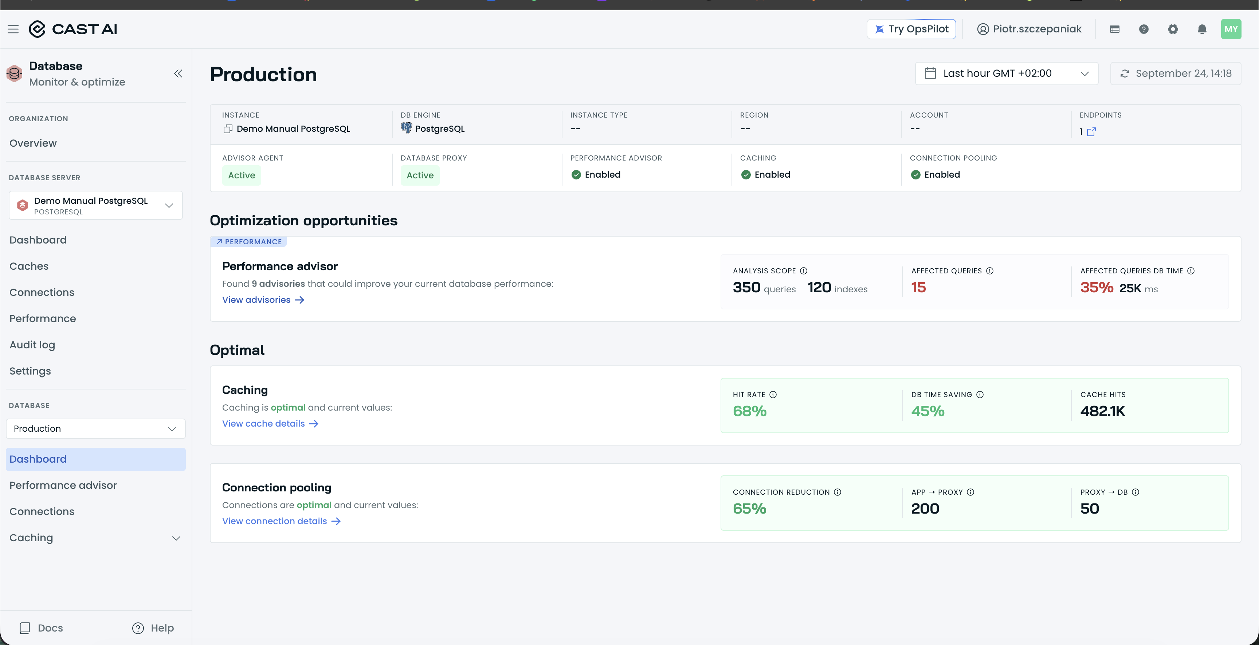Image resolution: width=1259 pixels, height=645 pixels.
Task: Follow the View cache details link
Action: [x=271, y=424]
